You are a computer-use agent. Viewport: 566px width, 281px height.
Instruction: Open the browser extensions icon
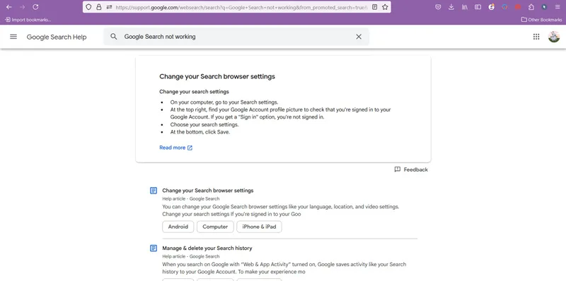pyautogui.click(x=531, y=7)
